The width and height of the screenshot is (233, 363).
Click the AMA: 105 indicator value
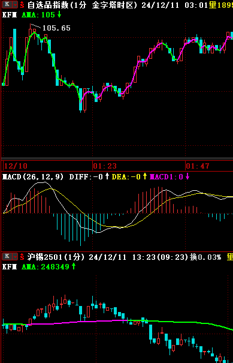coord(41,15)
